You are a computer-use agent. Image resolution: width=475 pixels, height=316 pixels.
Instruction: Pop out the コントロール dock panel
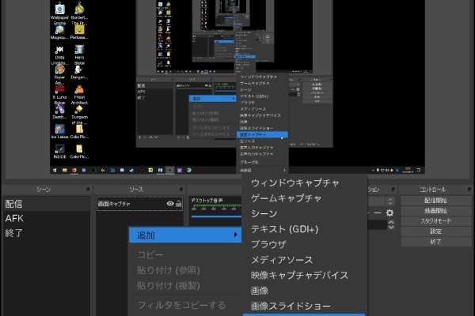[469, 190]
